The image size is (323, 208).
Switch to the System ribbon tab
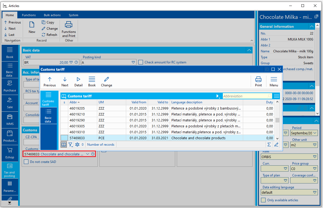tap(73, 15)
